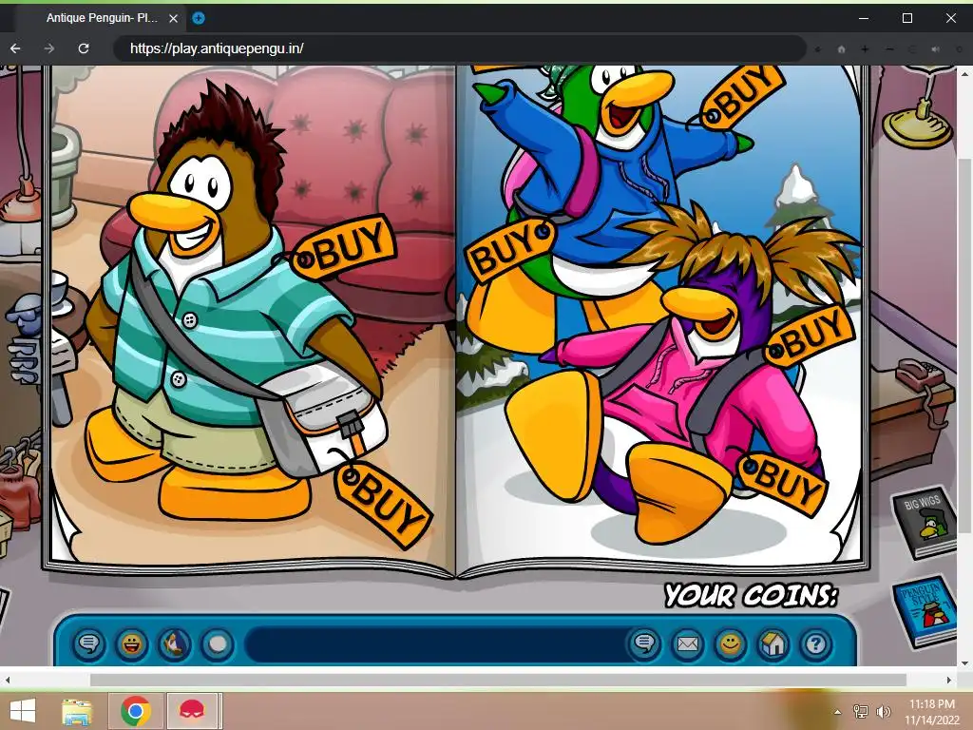973x730 pixels.
Task: Click the address bar URL field
Action: [460, 48]
